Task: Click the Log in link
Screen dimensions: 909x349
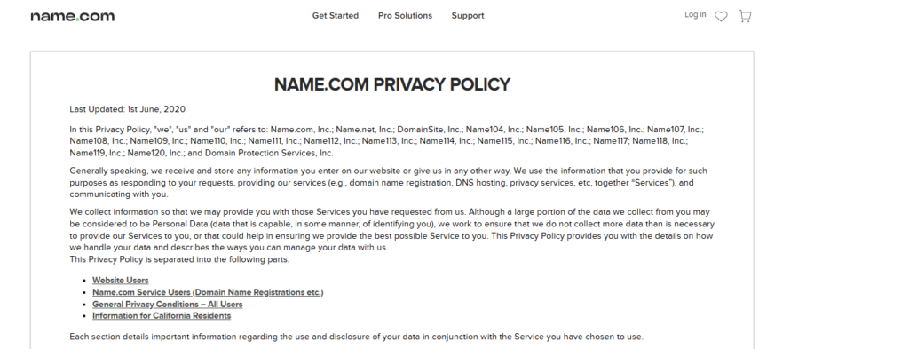Action: (x=695, y=15)
